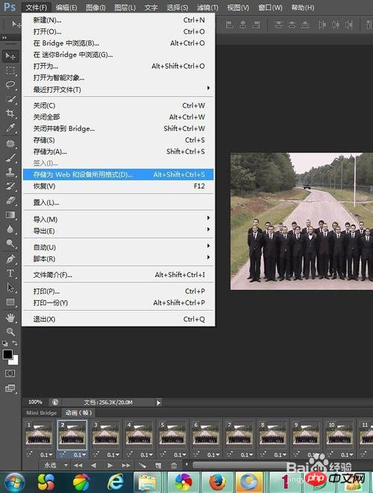The height and width of the screenshot is (493, 373).
Task: Select the Move tool
Action: pyautogui.click(x=10, y=56)
